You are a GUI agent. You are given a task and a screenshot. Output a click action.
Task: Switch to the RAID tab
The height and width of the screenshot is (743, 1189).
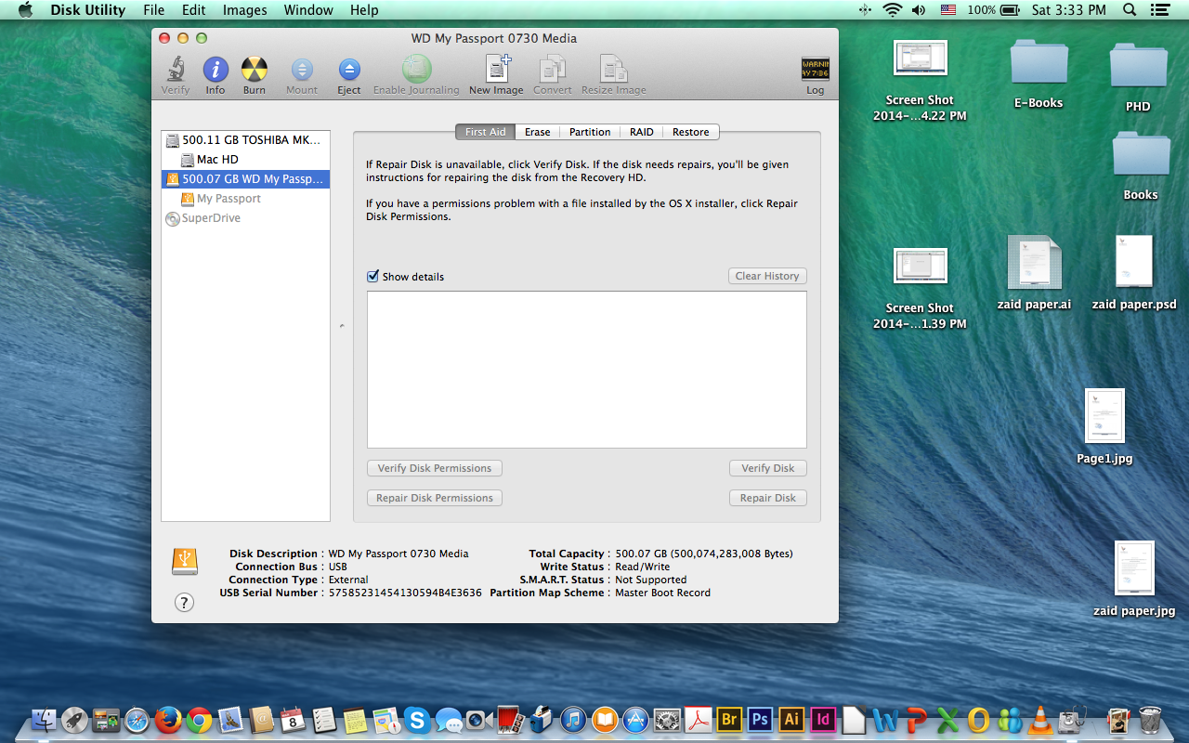click(x=641, y=132)
